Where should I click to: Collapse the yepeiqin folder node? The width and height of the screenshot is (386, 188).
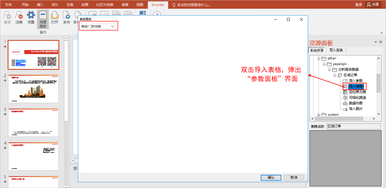pos(324,64)
